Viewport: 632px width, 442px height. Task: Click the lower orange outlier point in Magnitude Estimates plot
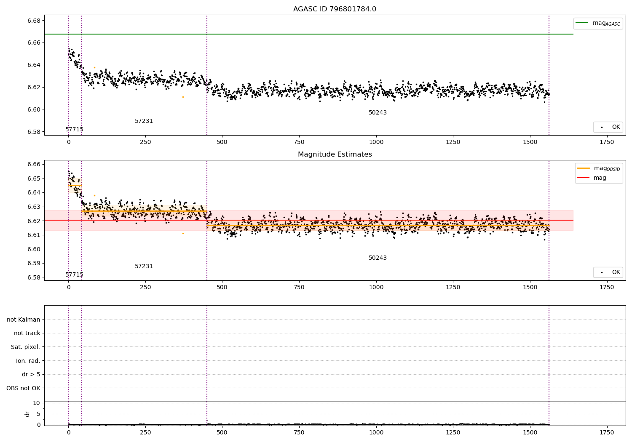pyautogui.click(x=183, y=233)
